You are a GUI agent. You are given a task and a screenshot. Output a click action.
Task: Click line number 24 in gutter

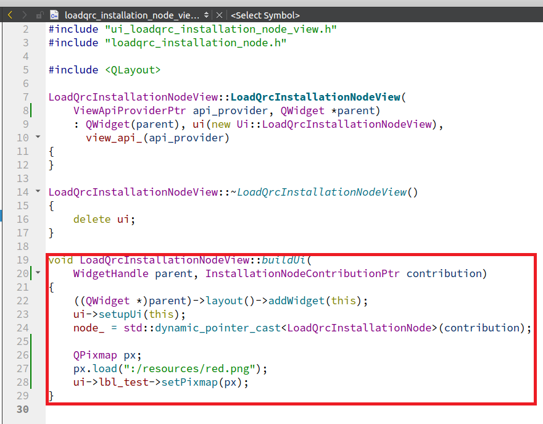pyautogui.click(x=22, y=328)
